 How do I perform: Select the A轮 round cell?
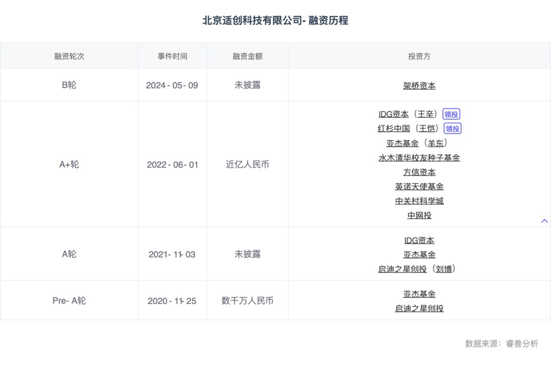69,254
